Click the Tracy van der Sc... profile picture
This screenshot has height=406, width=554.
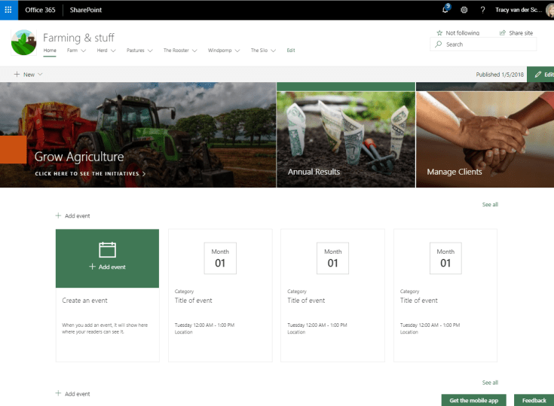pyautogui.click(x=549, y=10)
